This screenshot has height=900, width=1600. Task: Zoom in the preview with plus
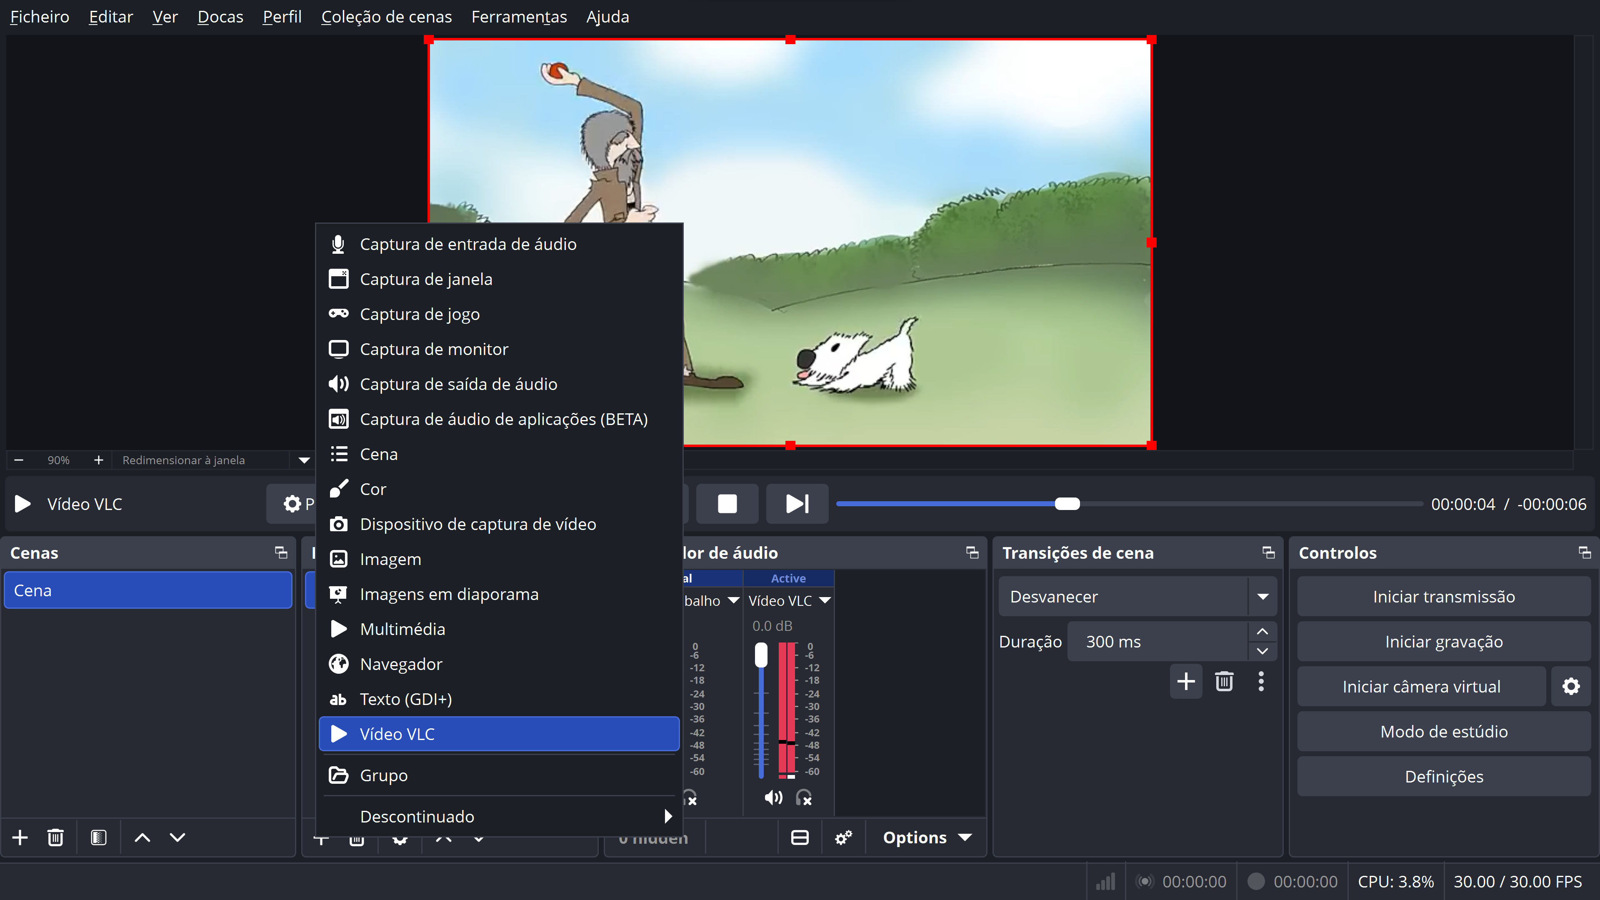98,460
